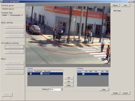This screenshot has width=135, height=101.
Task: Click the Capture button
Action: (x=115, y=5)
